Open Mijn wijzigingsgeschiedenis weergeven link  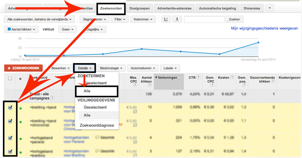tap(264, 29)
